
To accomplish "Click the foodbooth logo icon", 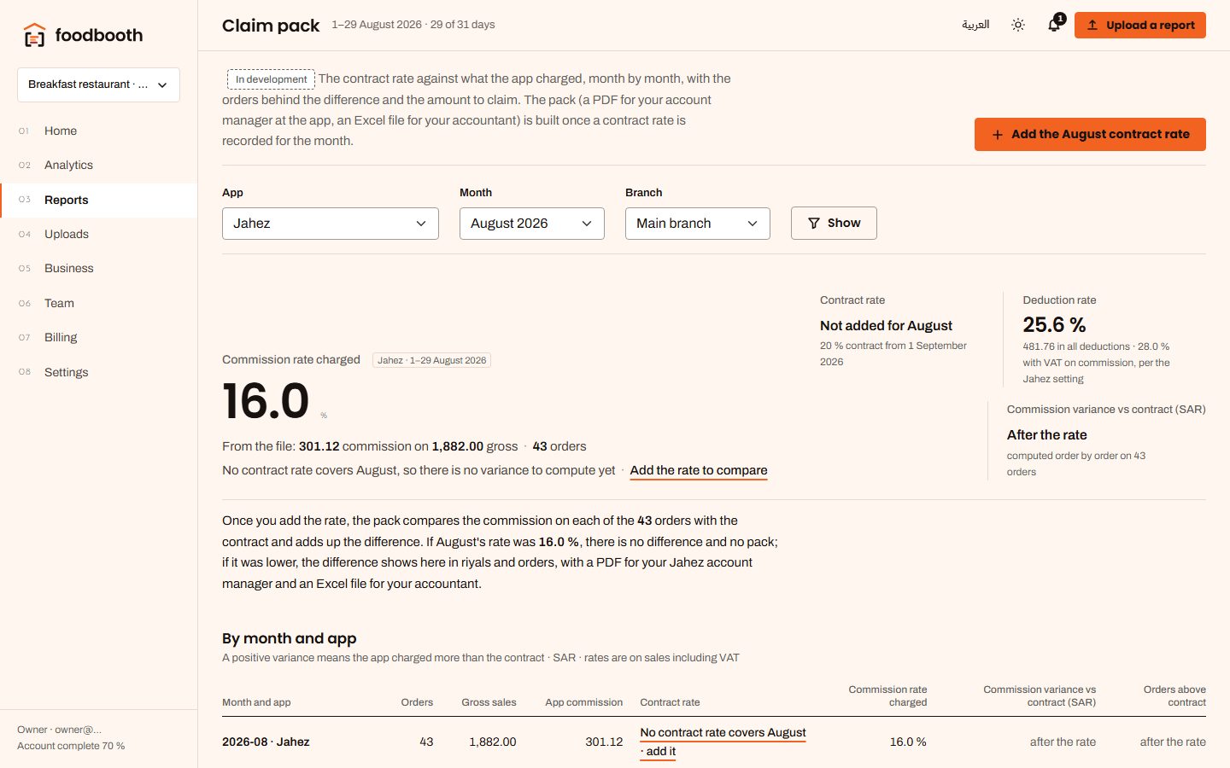I will [x=34, y=35].
